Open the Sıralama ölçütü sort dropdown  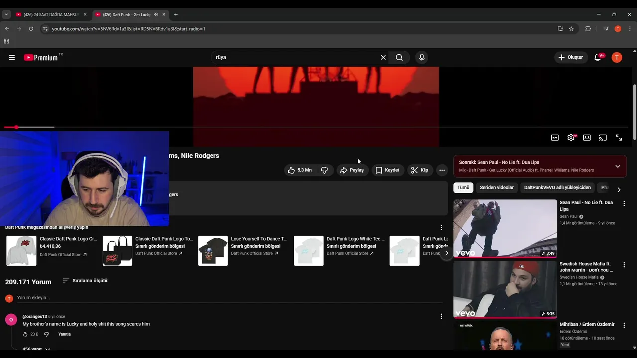pos(85,281)
